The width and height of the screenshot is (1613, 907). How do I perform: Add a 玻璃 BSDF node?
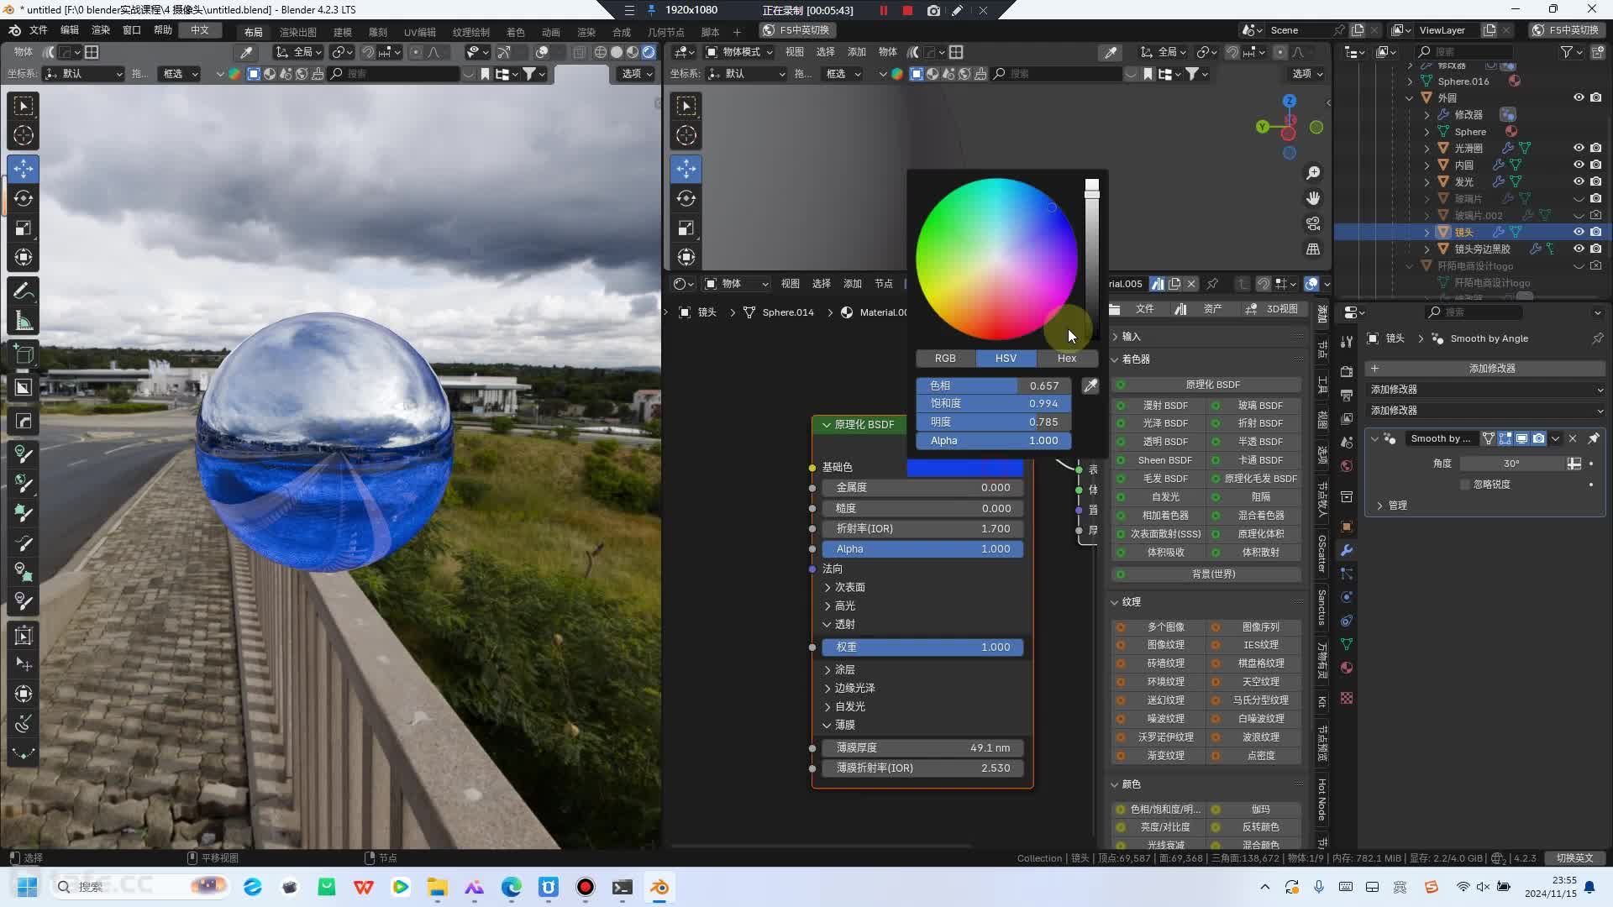1254,405
